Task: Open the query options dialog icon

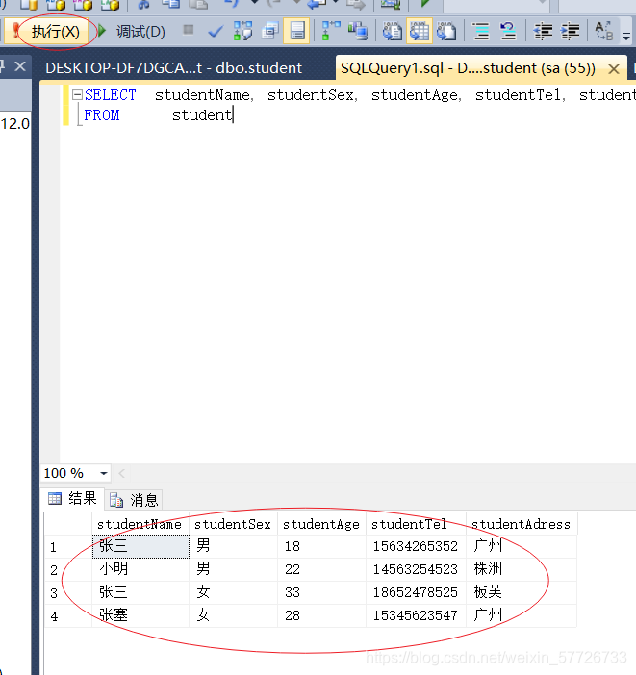Action: point(270,32)
